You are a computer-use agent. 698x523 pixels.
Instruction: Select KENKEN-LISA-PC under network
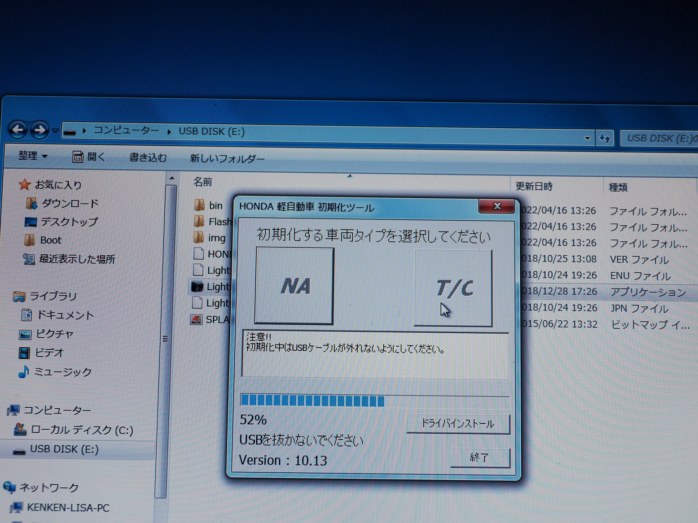tap(60, 507)
